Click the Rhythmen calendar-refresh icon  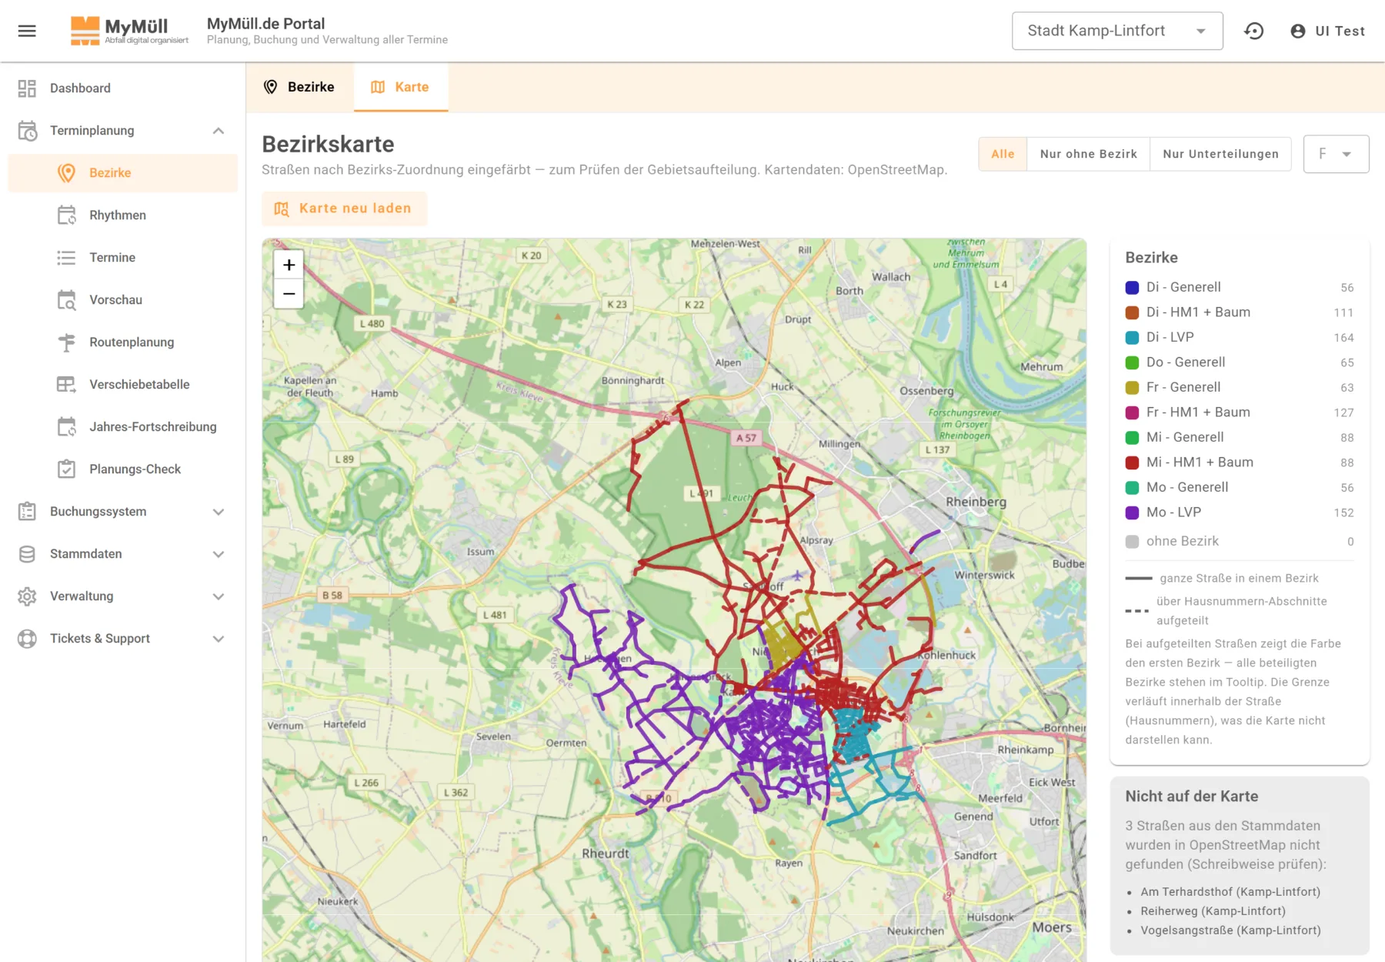67,215
